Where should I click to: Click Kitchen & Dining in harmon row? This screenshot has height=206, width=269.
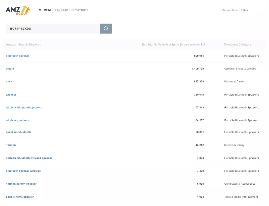click(234, 145)
